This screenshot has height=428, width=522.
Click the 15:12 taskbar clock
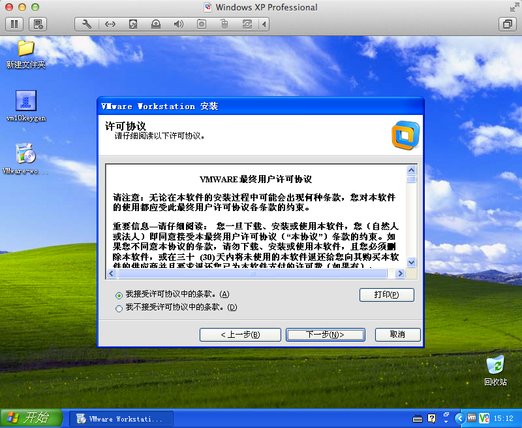point(503,418)
